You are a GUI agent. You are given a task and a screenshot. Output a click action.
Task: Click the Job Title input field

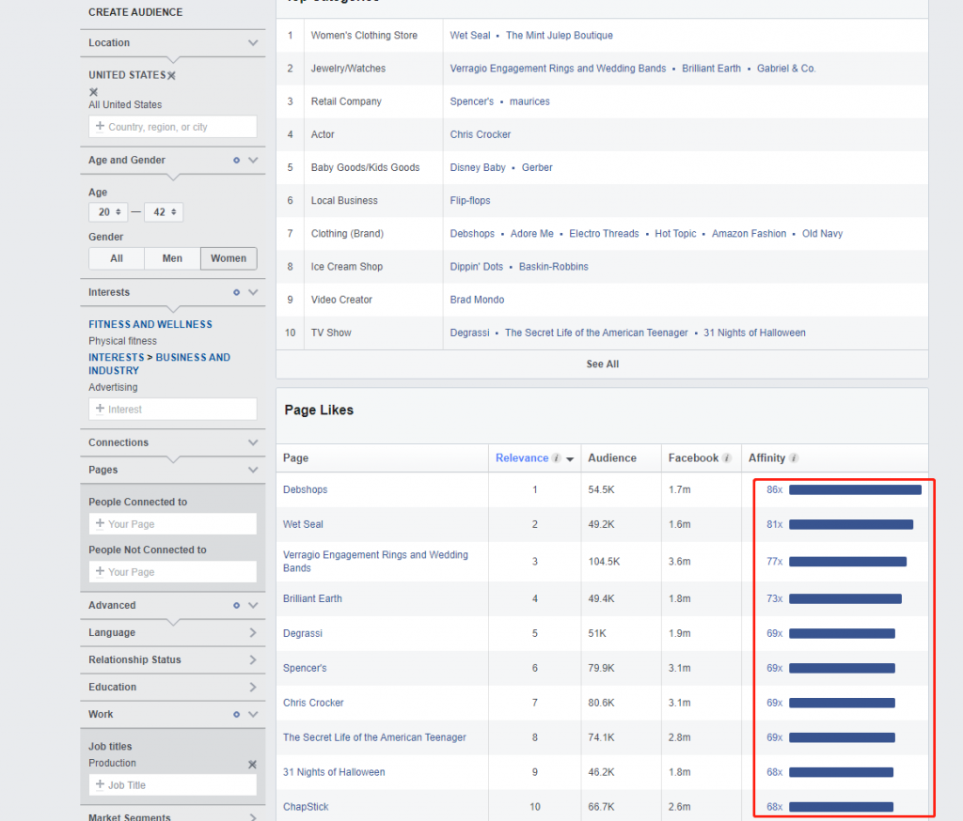(x=173, y=785)
